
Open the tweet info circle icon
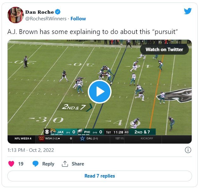click(188, 150)
